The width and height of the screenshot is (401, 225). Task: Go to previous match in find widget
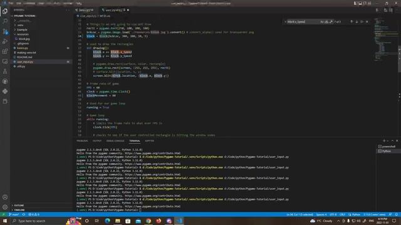[352, 22]
